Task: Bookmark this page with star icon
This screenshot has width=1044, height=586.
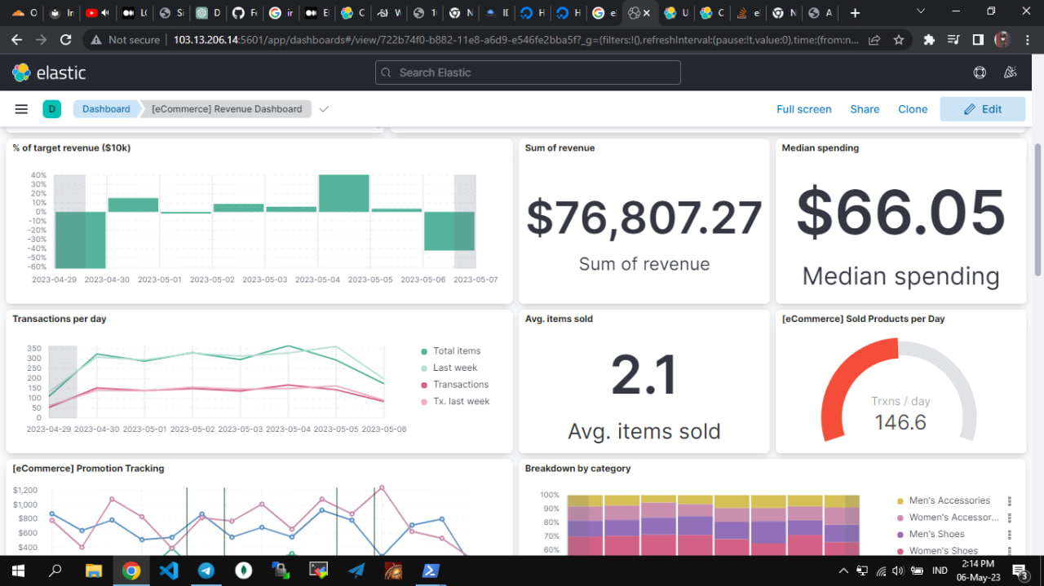Action: 899,39
